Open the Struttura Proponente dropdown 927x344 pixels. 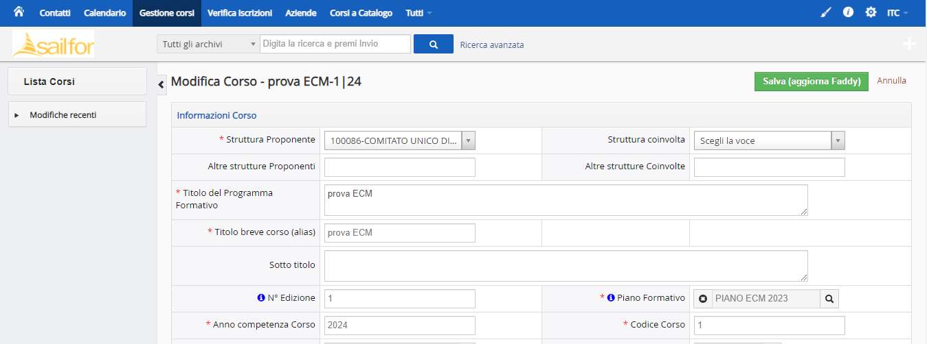tap(400, 140)
